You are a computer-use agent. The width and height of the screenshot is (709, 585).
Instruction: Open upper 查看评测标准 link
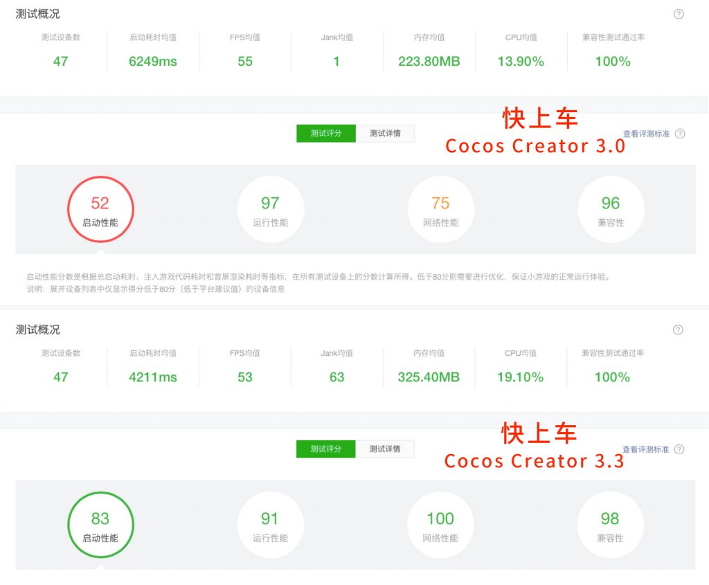click(646, 134)
